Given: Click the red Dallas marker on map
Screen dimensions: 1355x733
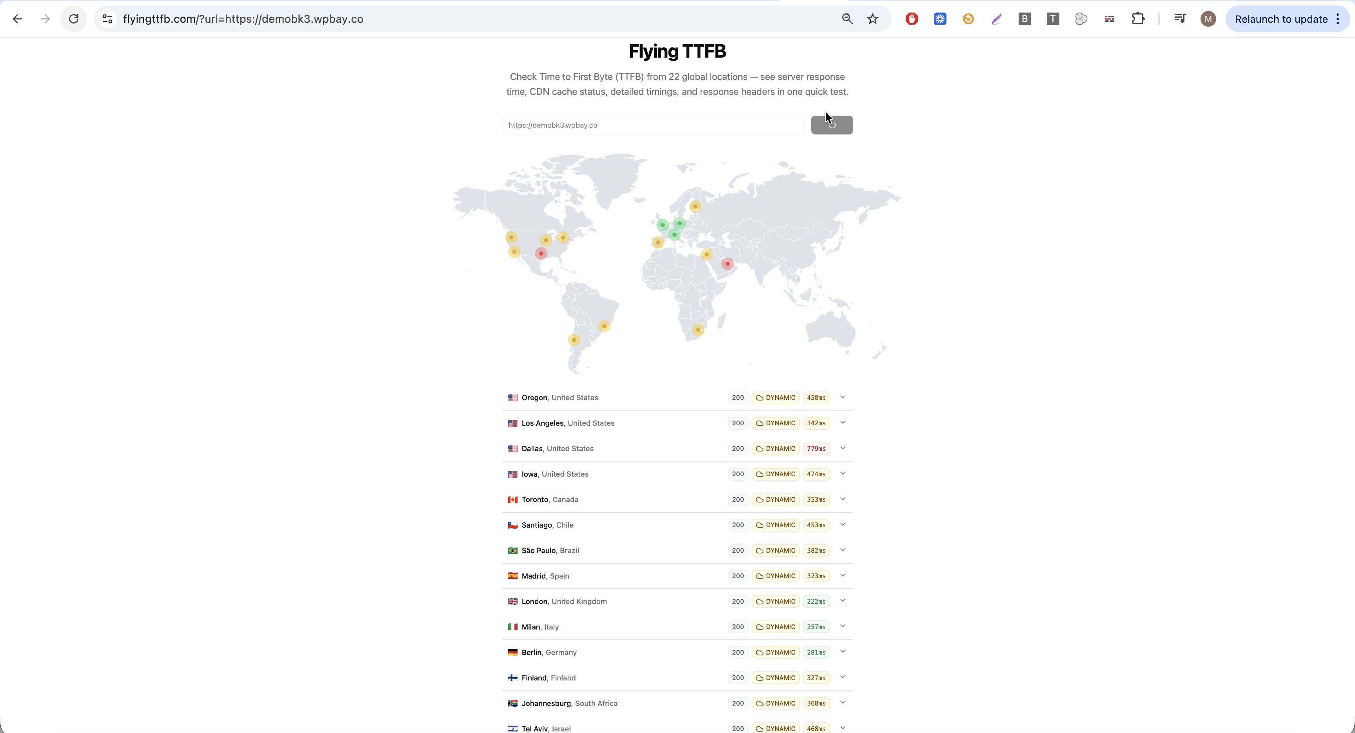Looking at the screenshot, I should pos(541,254).
